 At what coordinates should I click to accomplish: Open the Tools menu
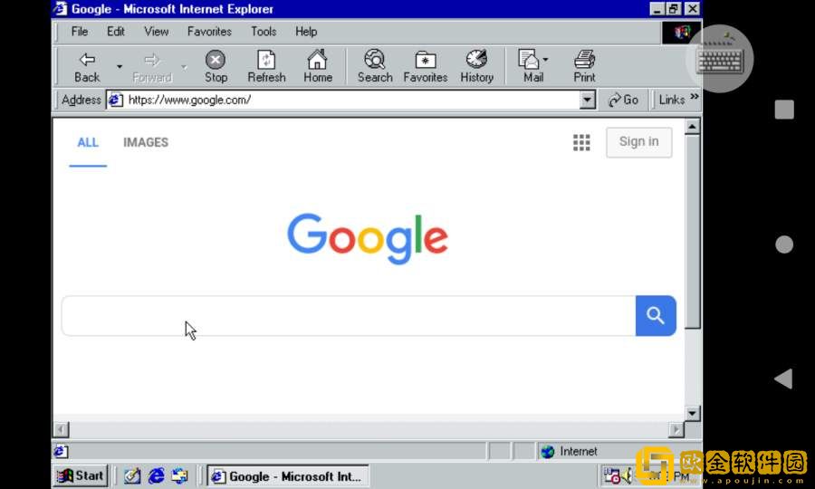(264, 32)
